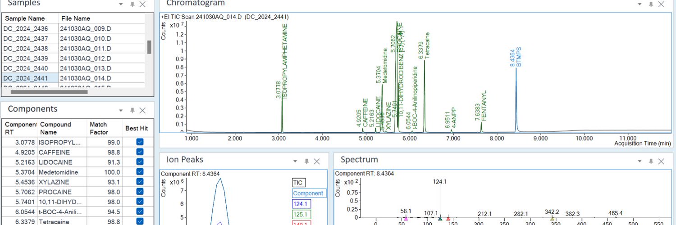Image resolution: width=676 pixels, height=225 pixels.
Task: Close the Spectrum panel
Action: click(x=661, y=161)
